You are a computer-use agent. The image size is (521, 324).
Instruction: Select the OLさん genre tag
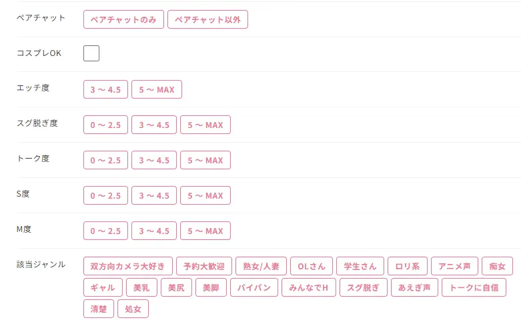click(312, 266)
